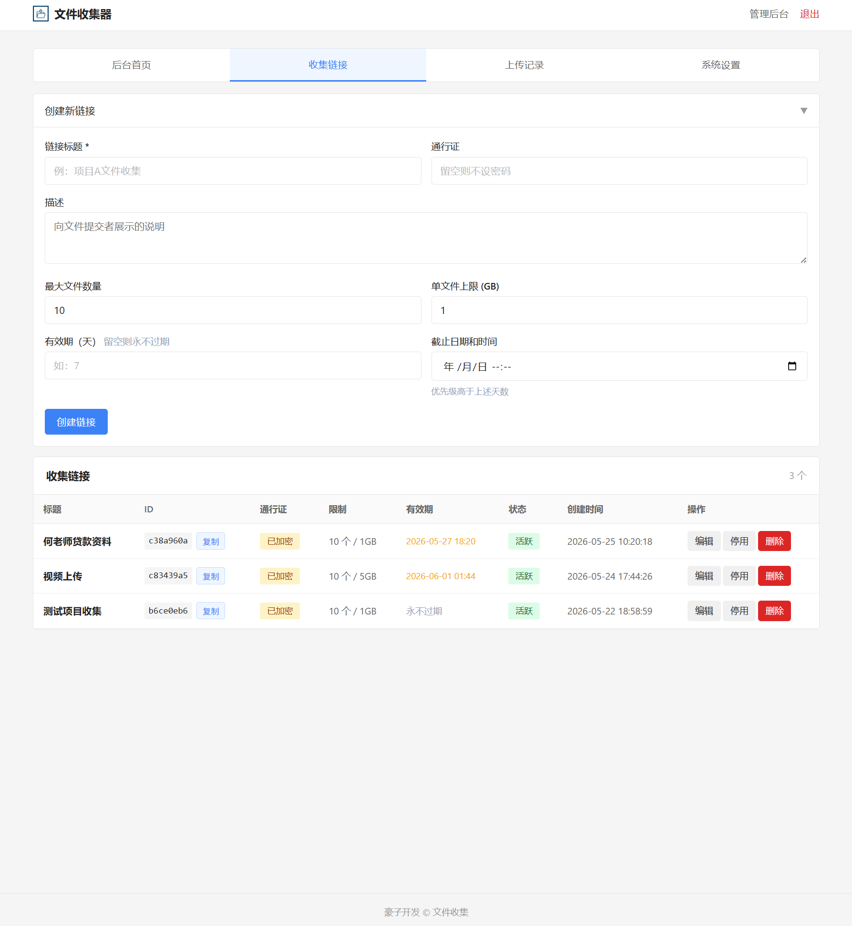The height and width of the screenshot is (926, 852).
Task: Delete the 视频上传 link
Action: pyautogui.click(x=774, y=576)
